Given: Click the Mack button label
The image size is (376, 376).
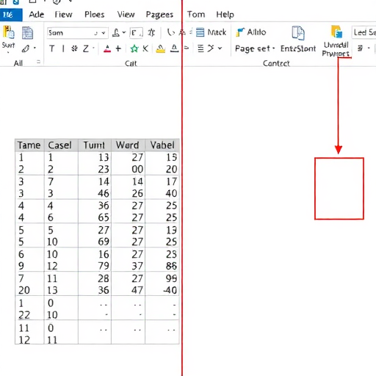Looking at the screenshot, I should click(x=217, y=32).
